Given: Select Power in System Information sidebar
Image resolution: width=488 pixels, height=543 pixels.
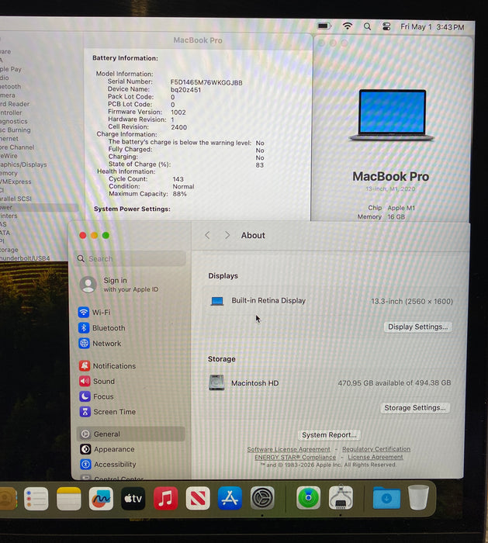Looking at the screenshot, I should click(39, 207).
